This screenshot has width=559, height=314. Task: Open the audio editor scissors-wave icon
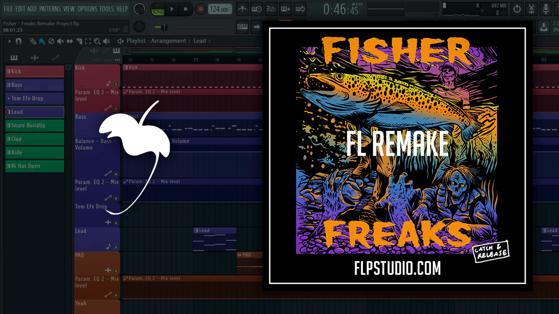tap(531, 9)
